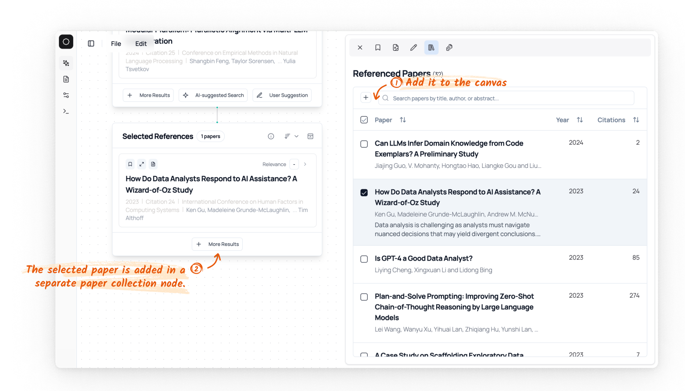
Task: Uncheck 'How Do Data Analysts Respond' paper checkbox
Action: (x=364, y=193)
